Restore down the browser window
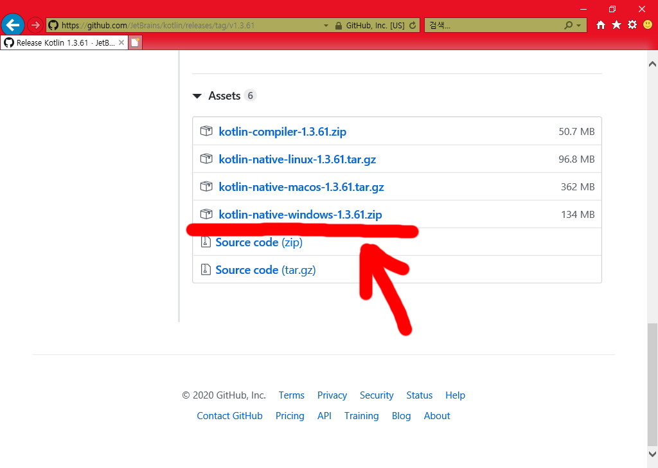Image resolution: width=658 pixels, height=468 pixels. (x=612, y=9)
